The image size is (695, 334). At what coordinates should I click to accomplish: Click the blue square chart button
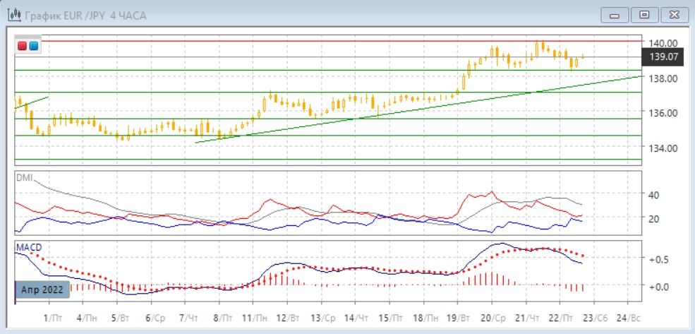click(33, 46)
